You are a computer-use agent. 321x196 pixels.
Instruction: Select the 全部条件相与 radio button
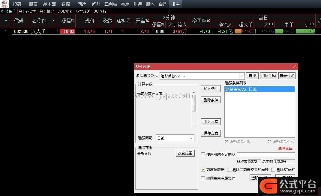point(226,142)
